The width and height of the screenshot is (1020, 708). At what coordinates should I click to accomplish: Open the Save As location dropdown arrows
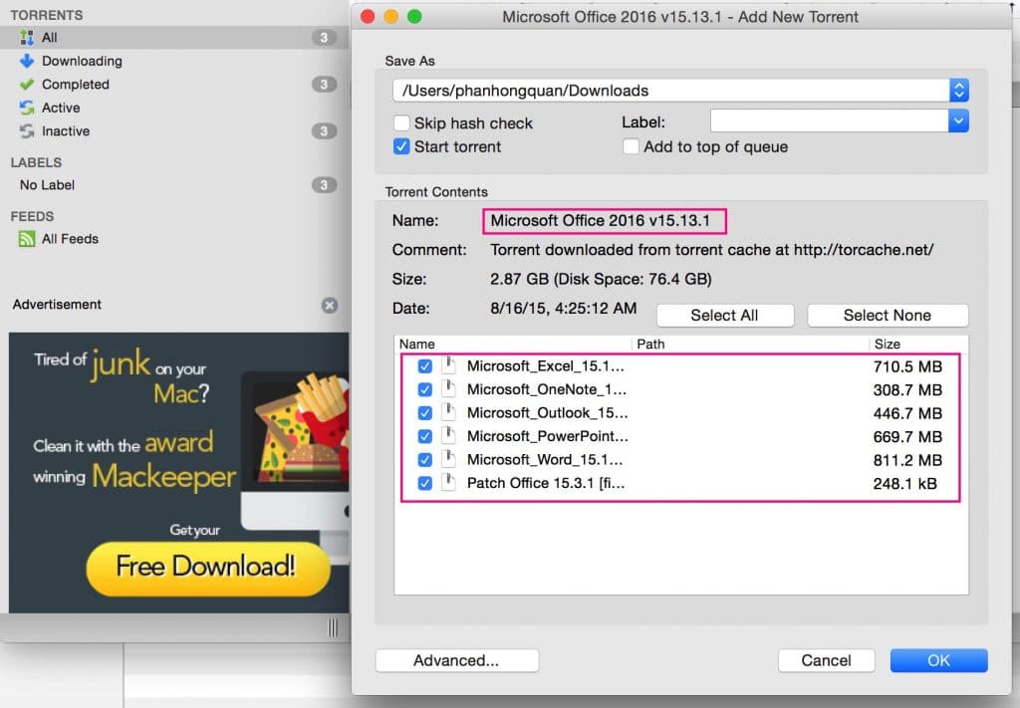[x=959, y=91]
